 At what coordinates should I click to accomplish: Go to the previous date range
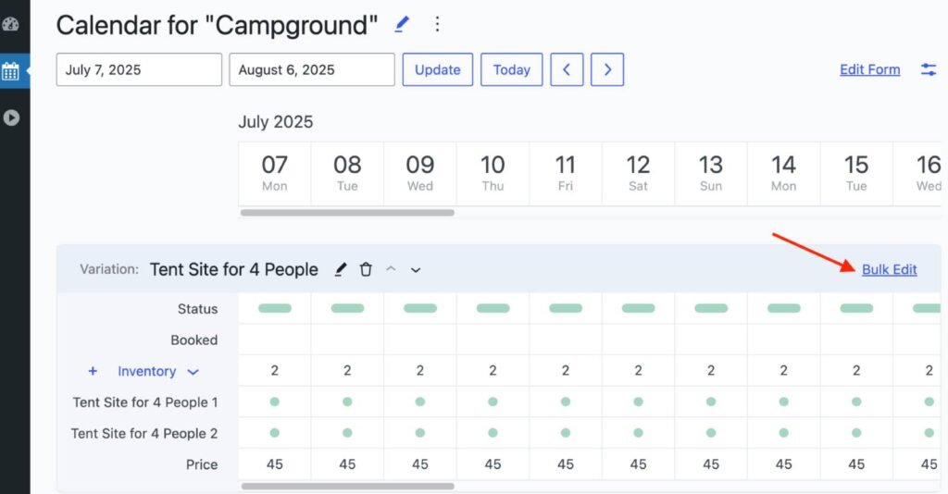coord(567,69)
